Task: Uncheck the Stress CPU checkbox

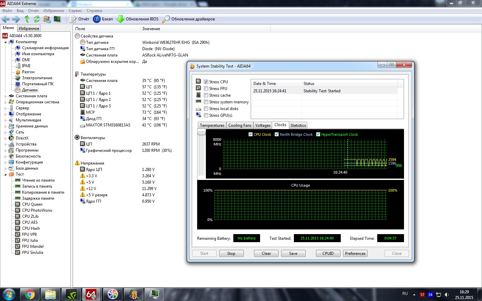Action: pyautogui.click(x=206, y=82)
